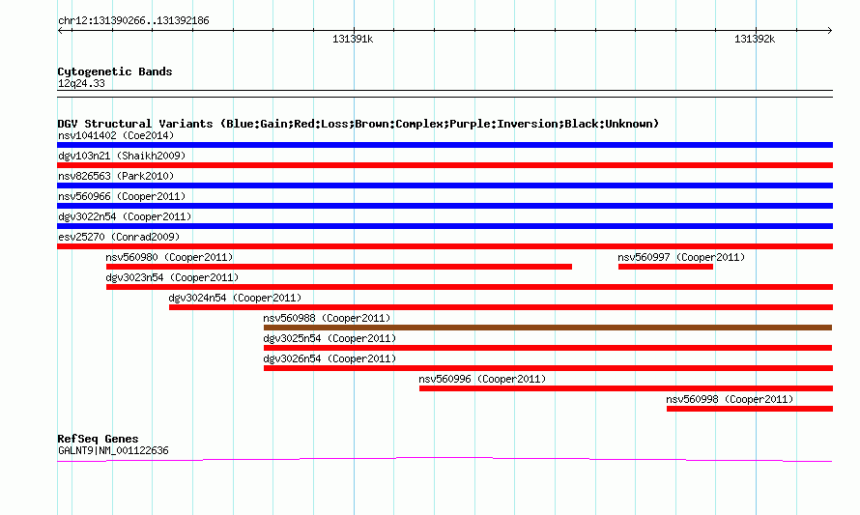Click the esv25270 (Conrad2009) label
860x515 pixels.
[x=119, y=237]
